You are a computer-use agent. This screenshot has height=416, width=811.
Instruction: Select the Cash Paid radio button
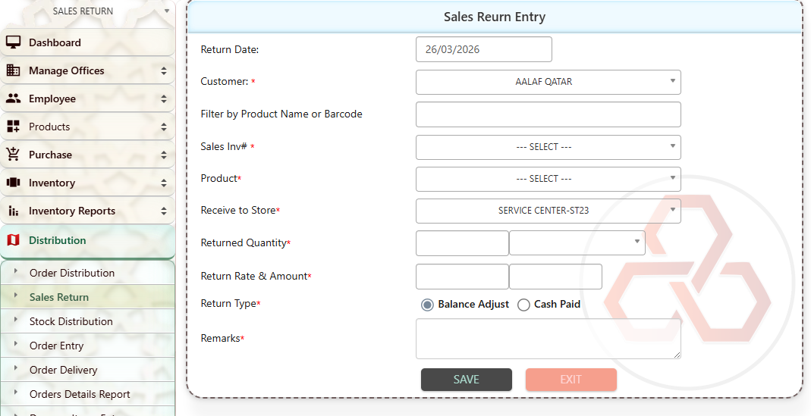pyautogui.click(x=523, y=305)
